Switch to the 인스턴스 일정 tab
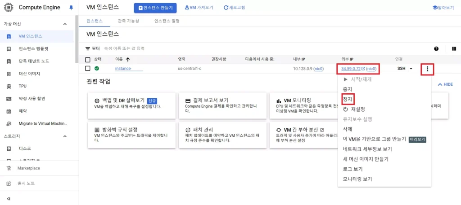The image size is (461, 205). [167, 21]
